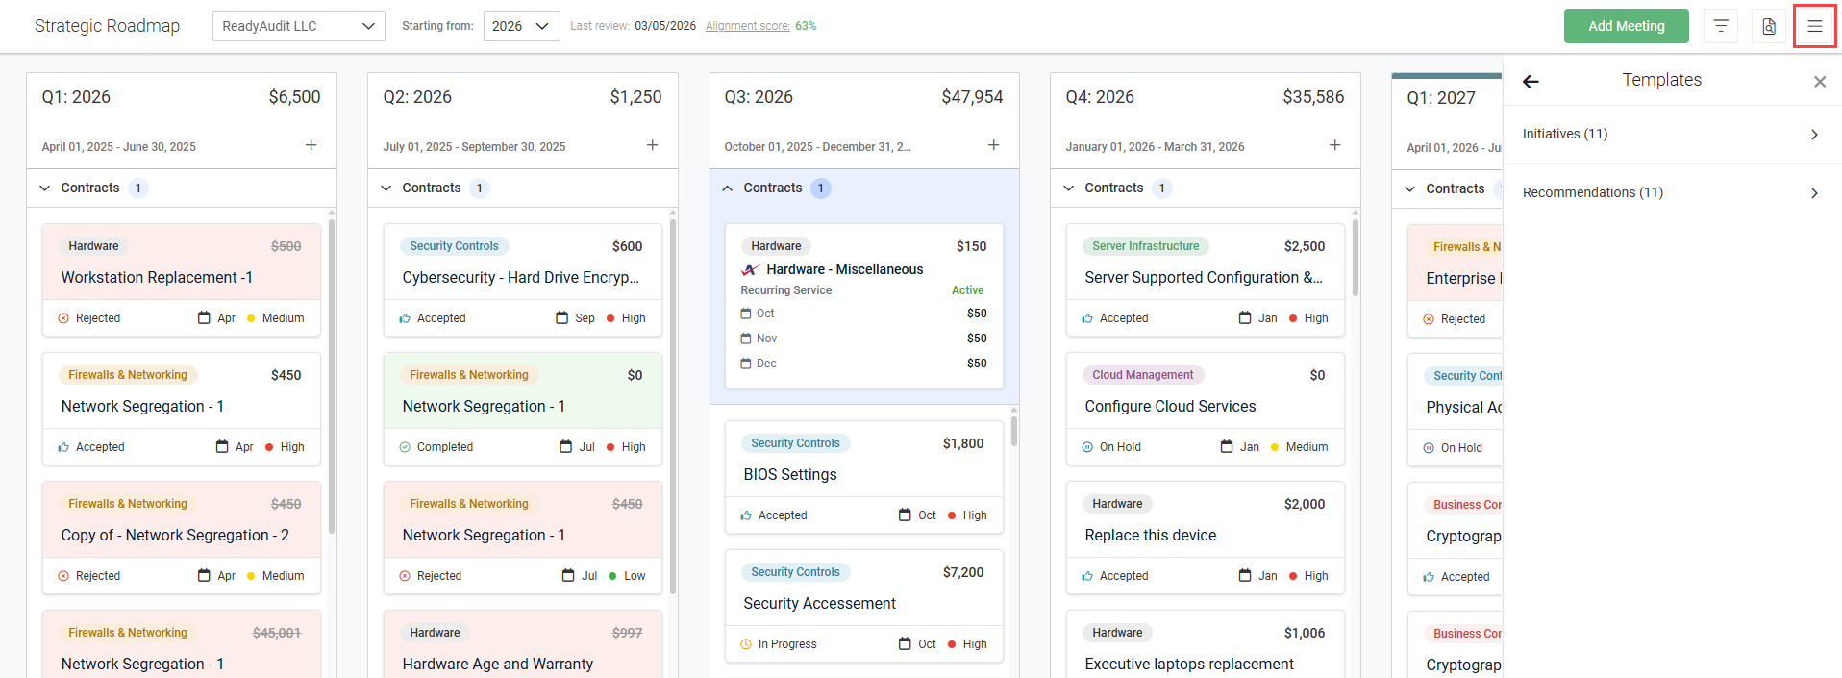Click the back arrow in Templates panel

pos(1531,82)
